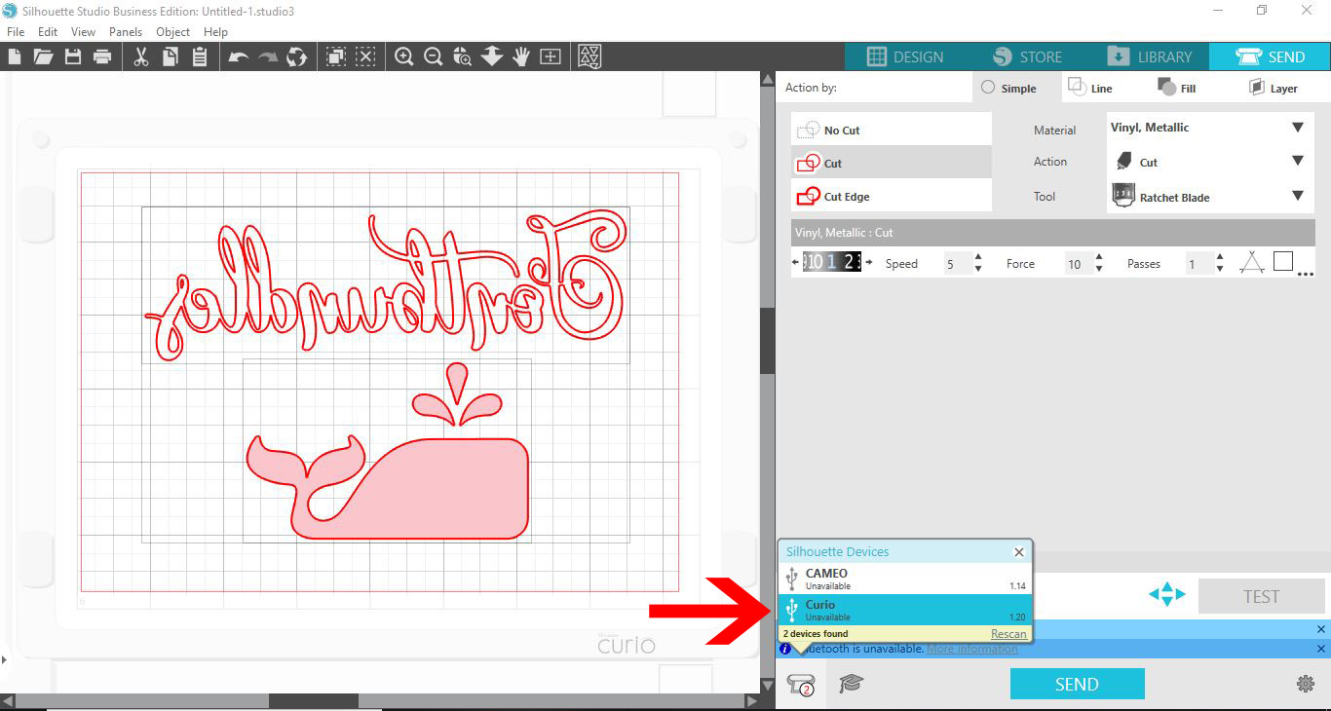Choose the Cut Edge option
Image resolution: width=1331 pixels, height=711 pixels.
892,196
